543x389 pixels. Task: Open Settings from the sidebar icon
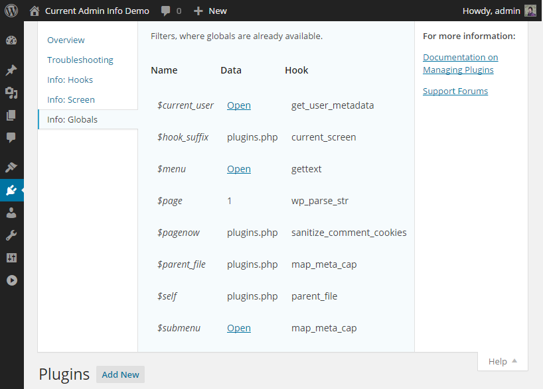point(11,258)
